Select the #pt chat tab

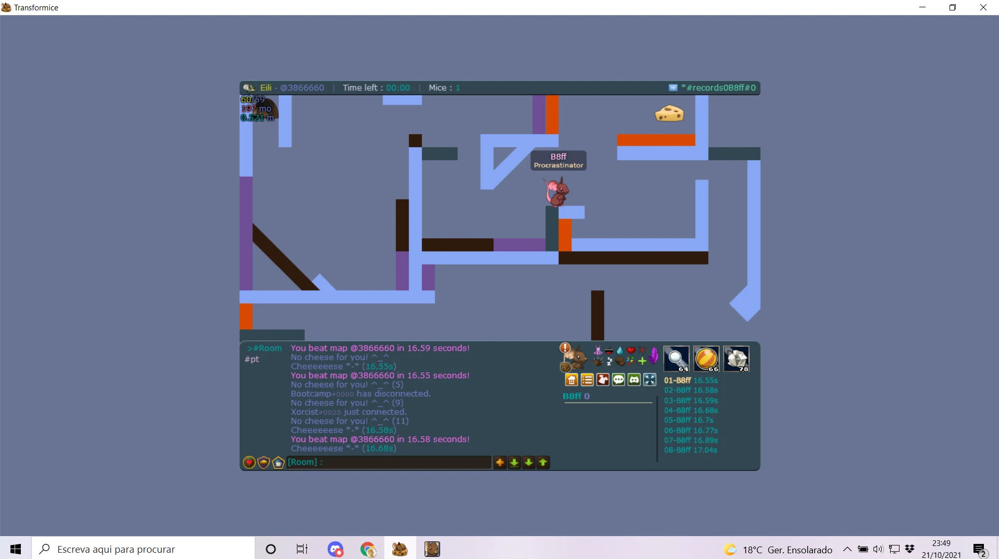click(252, 359)
